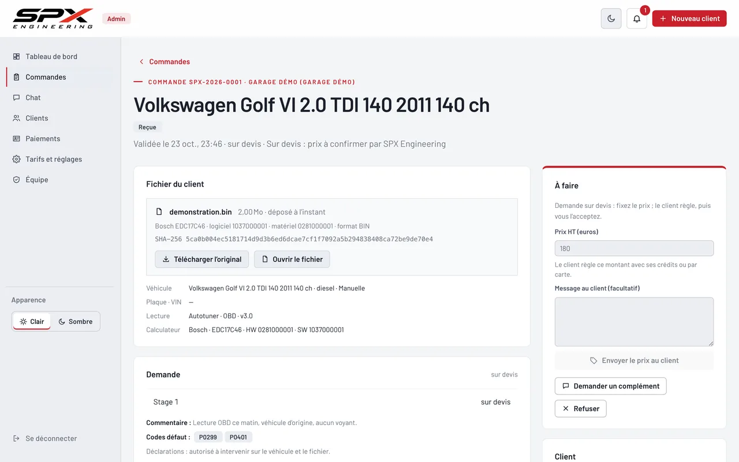Click the Stage 1 request row
Screen dimensions: 739x462
(332, 402)
